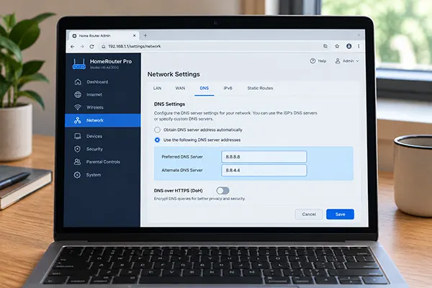Click the Network nodes icon
Viewport: 432px width, 288px height.
[x=78, y=120]
